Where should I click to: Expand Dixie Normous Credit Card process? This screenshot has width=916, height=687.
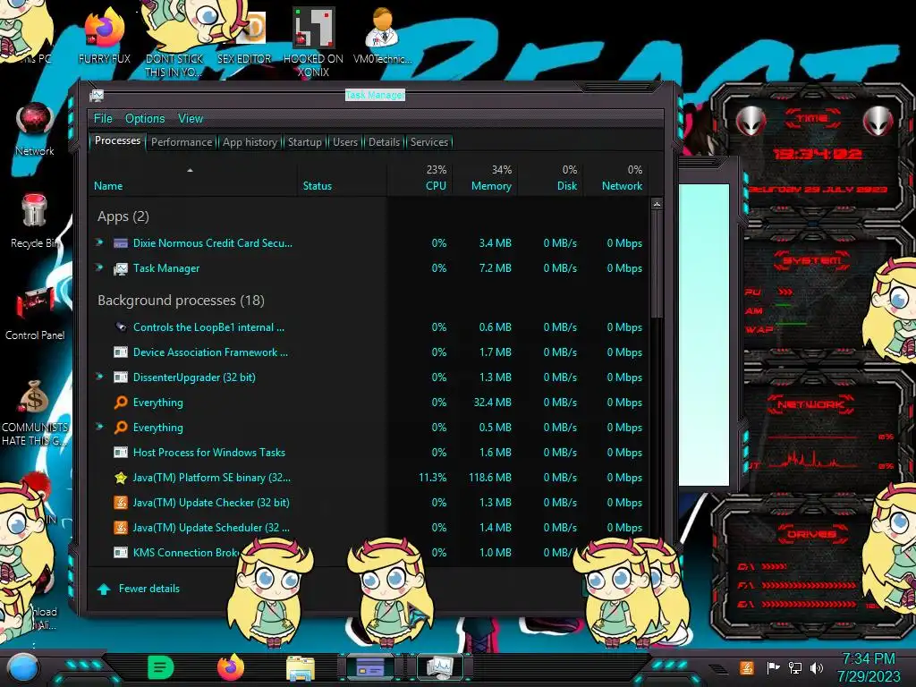100,242
